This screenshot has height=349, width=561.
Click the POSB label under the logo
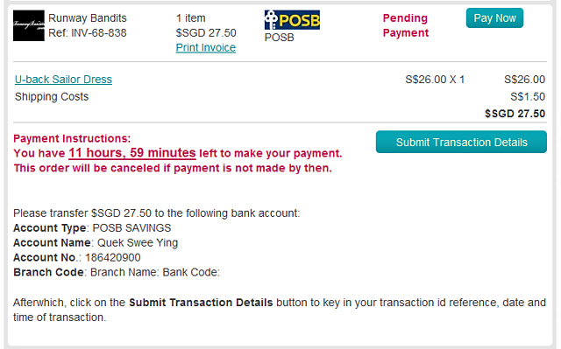pyautogui.click(x=279, y=37)
